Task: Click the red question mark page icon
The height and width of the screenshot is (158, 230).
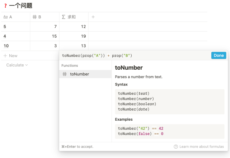Action: (x=5, y=6)
